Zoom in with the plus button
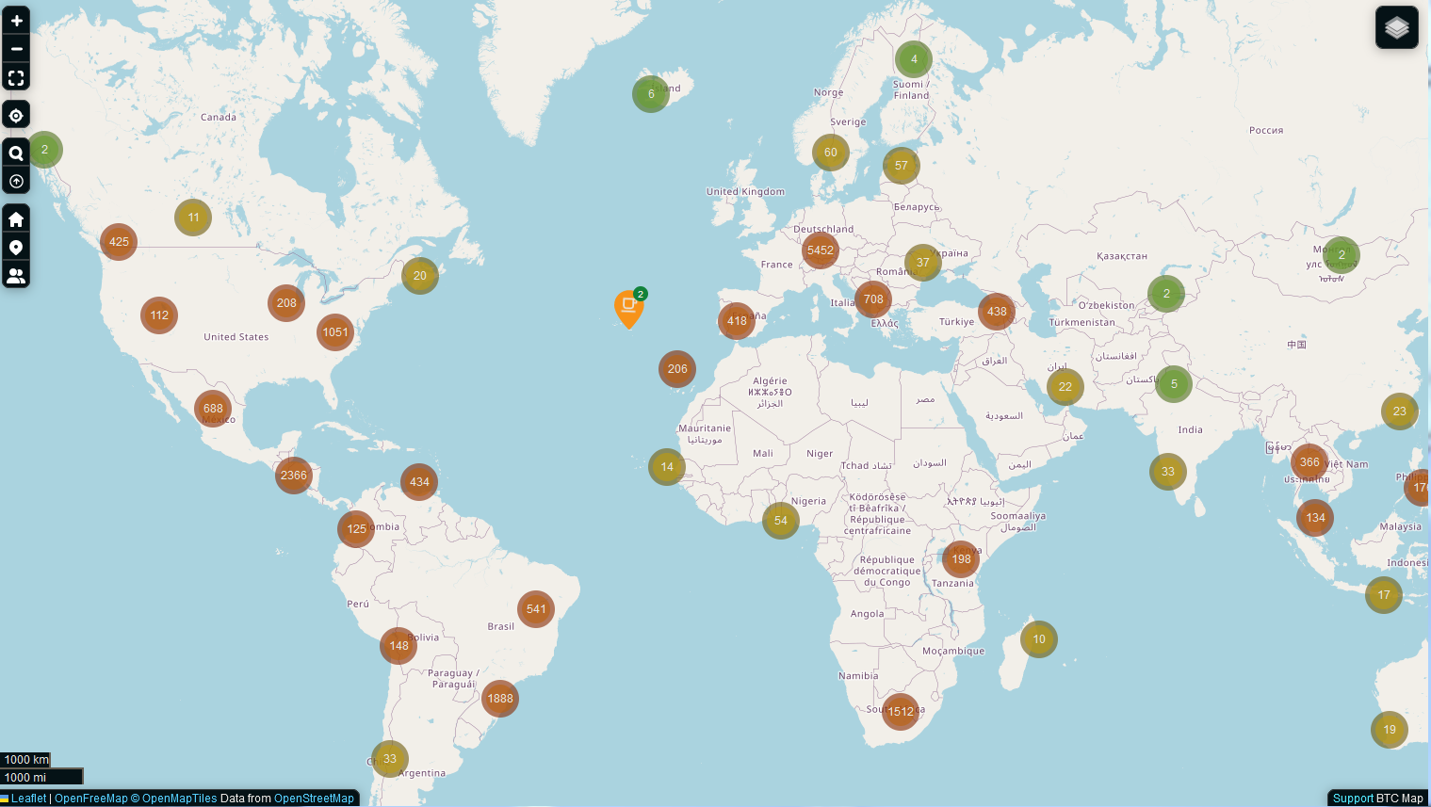This screenshot has width=1431, height=807. tap(16, 21)
